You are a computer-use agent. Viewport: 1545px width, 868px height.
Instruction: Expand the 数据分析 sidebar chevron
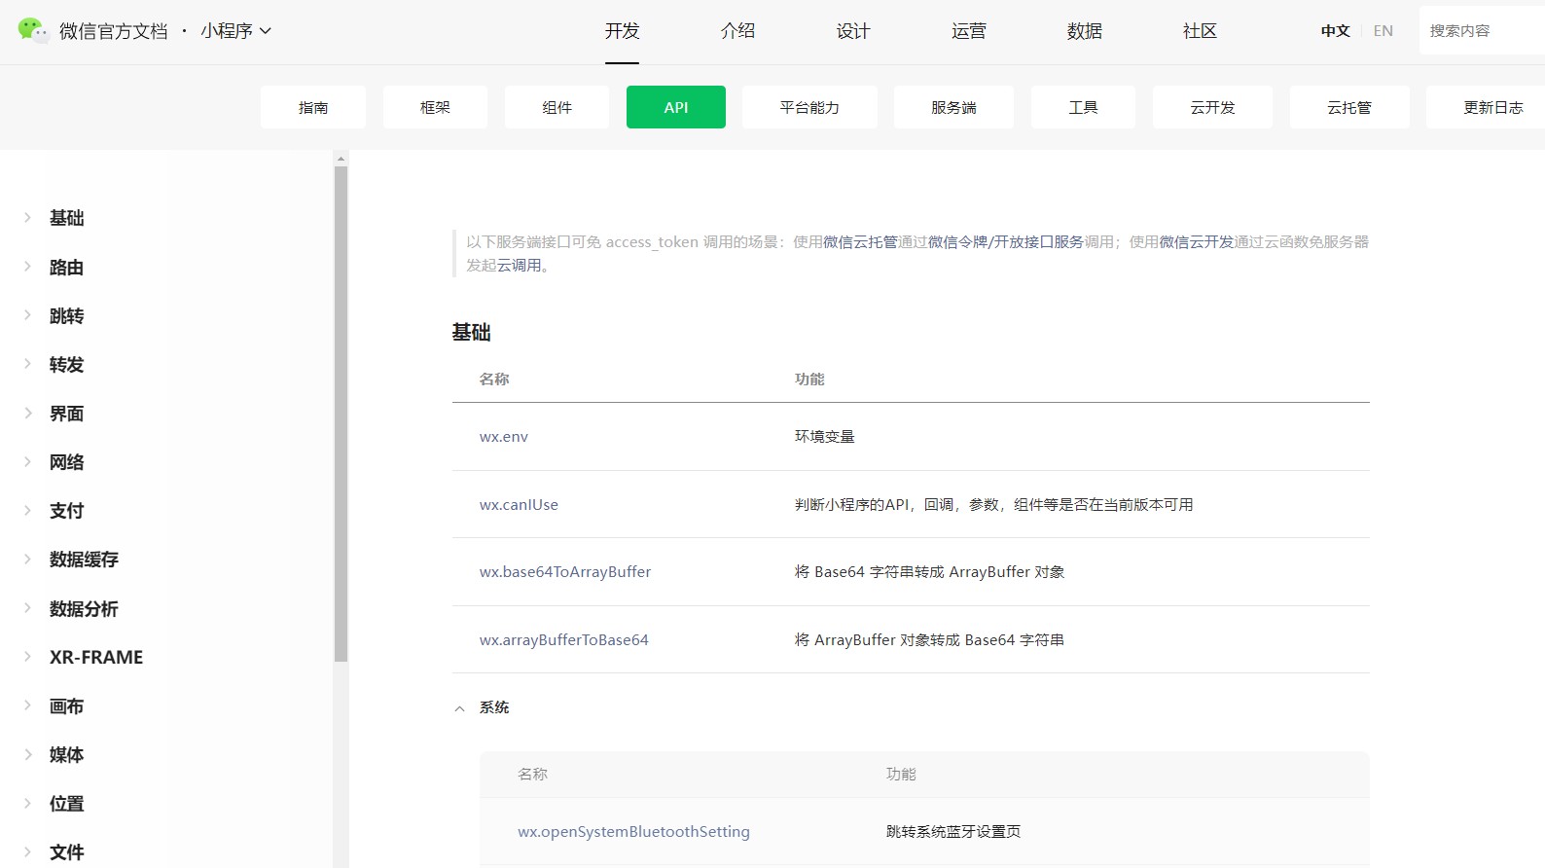[x=27, y=608]
